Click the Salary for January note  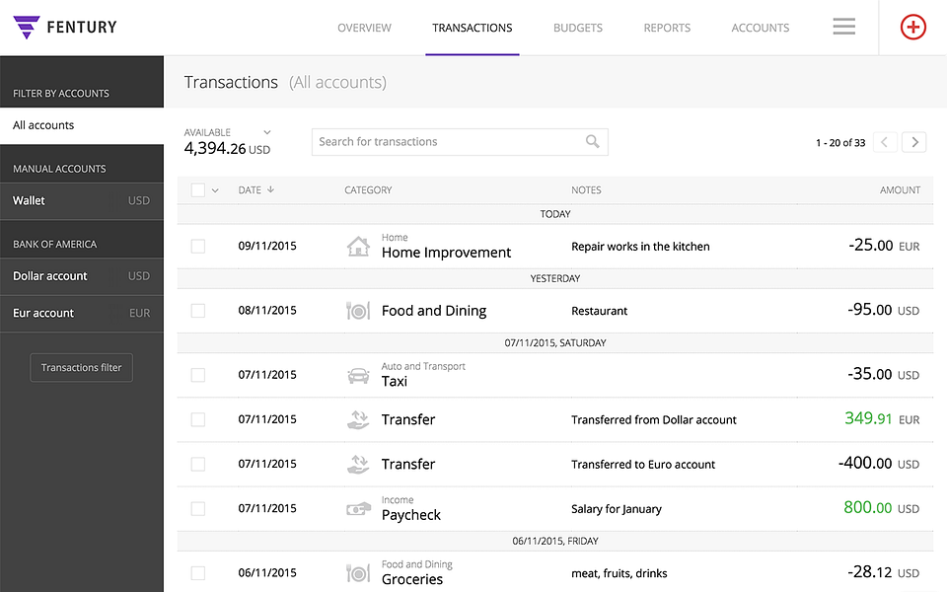[616, 509]
